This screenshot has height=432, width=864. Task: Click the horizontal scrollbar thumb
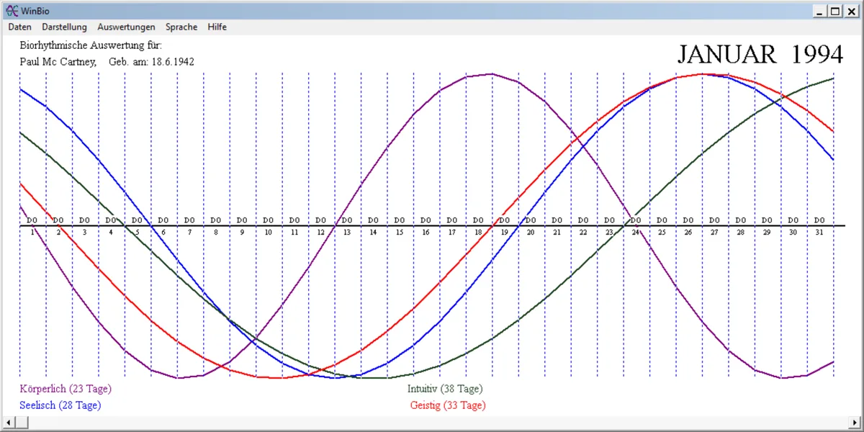(x=22, y=423)
